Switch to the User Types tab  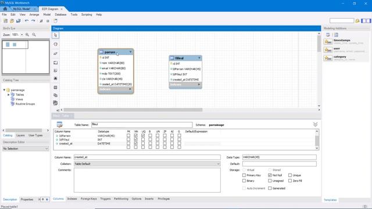click(35, 135)
